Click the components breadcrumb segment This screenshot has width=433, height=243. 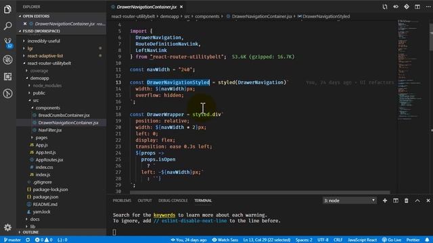click(207, 16)
